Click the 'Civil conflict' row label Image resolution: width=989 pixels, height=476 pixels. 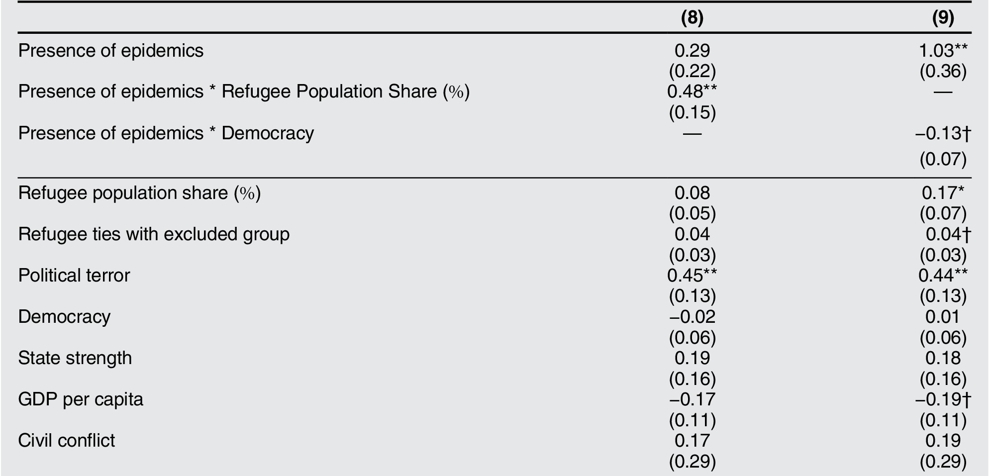click(67, 441)
